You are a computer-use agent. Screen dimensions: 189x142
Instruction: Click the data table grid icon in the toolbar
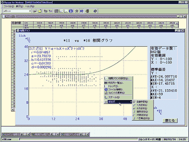click(x=56, y=11)
